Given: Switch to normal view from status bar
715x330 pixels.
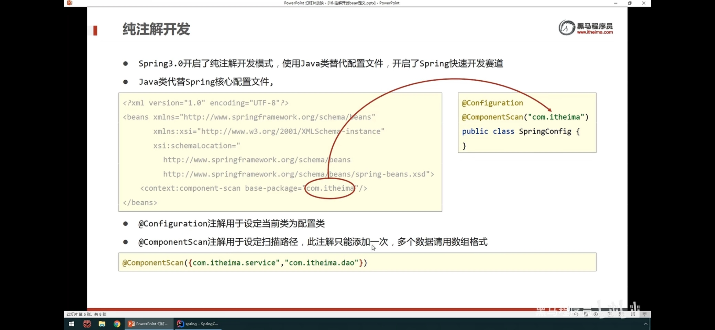Looking at the screenshot, I should pos(610,314).
